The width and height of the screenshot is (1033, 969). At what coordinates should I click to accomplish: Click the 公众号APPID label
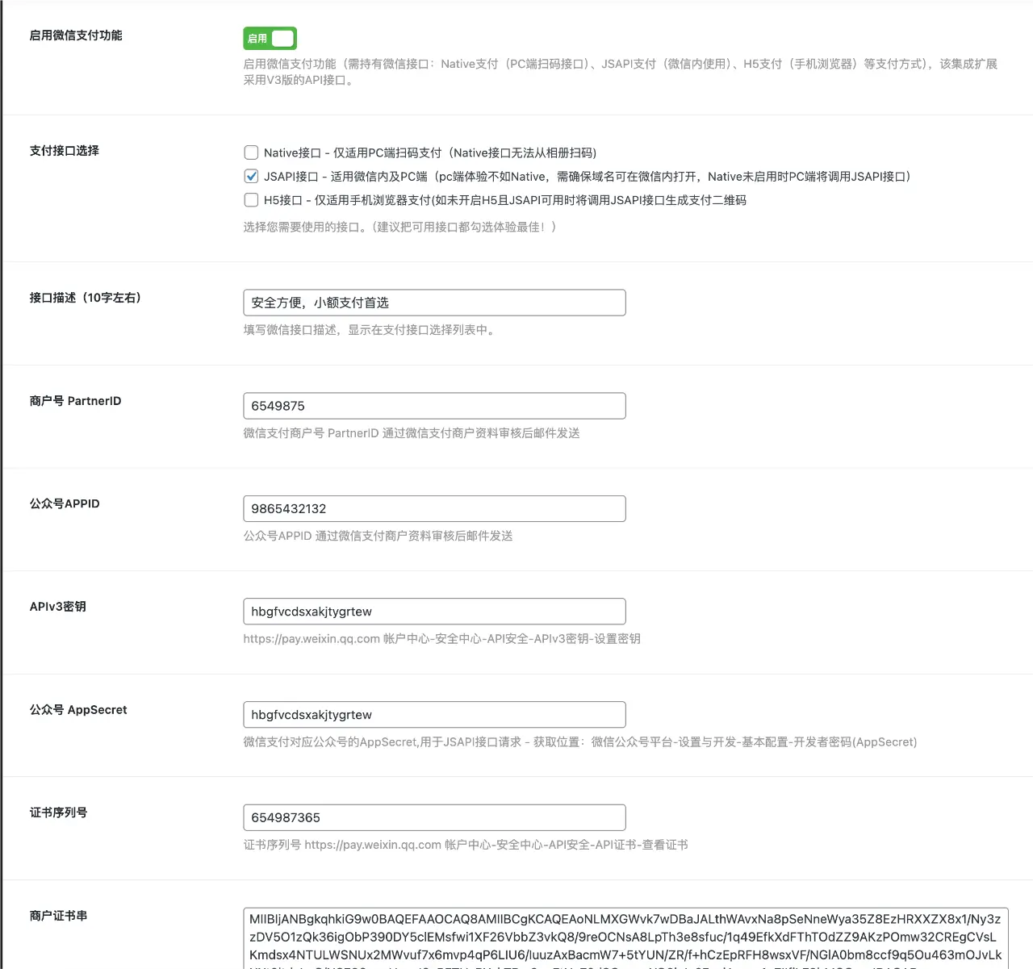65,503
